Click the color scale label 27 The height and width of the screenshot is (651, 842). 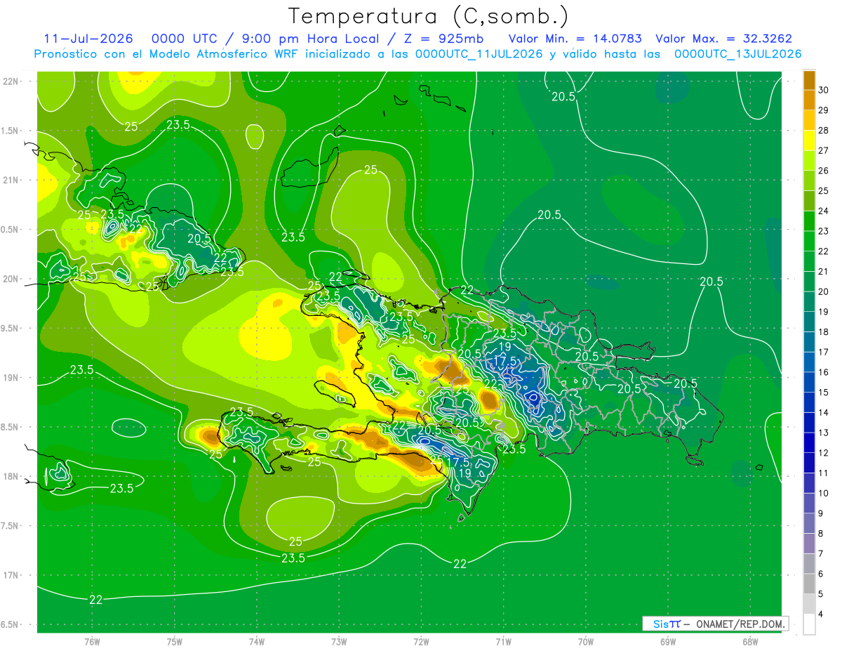(823, 151)
